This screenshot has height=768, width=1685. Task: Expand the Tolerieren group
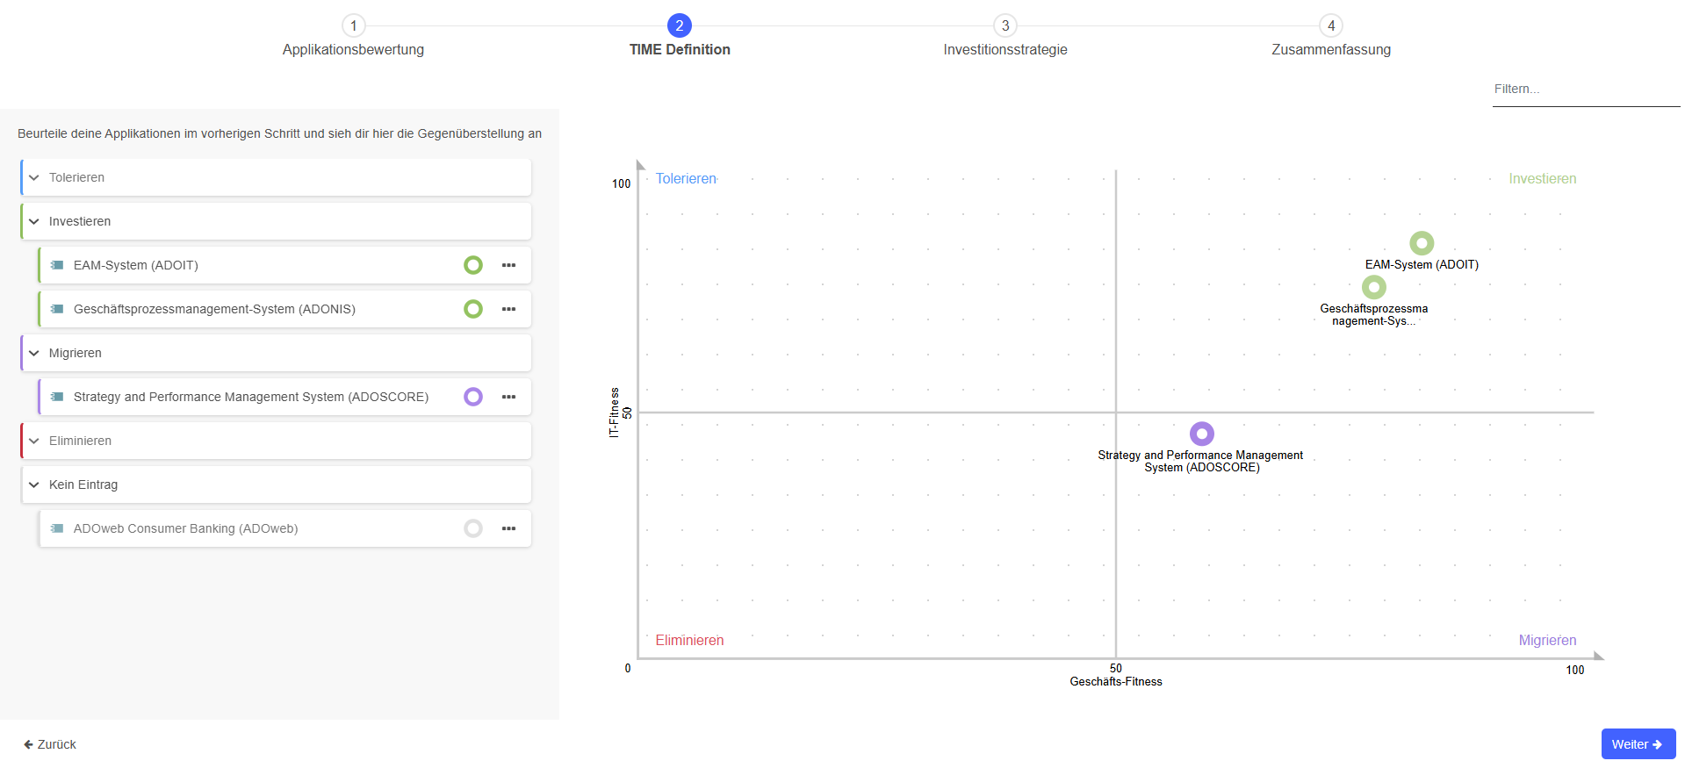pyautogui.click(x=34, y=177)
